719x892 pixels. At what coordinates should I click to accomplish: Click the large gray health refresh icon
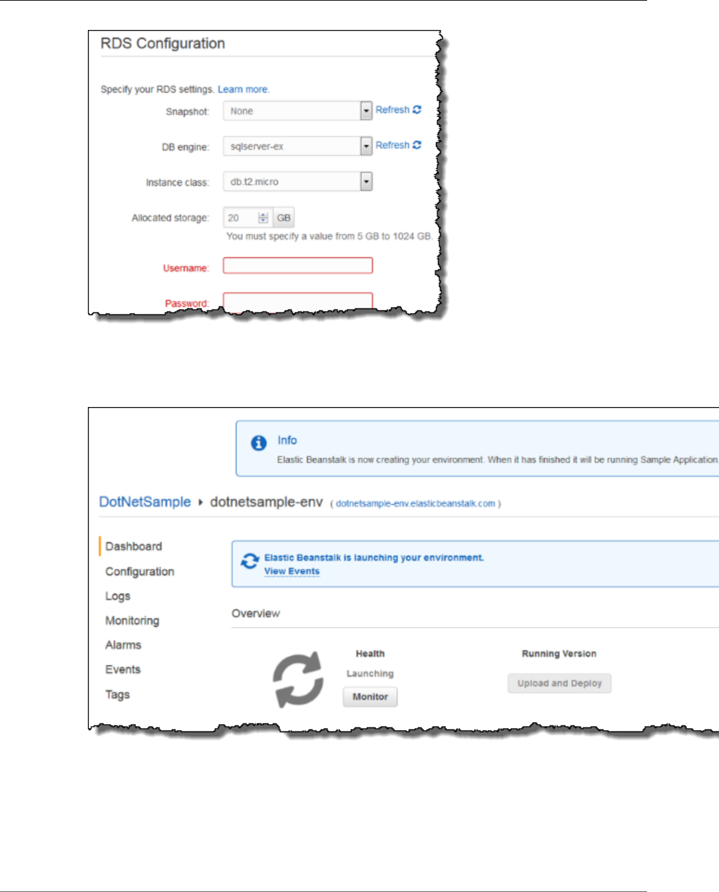coord(298,679)
